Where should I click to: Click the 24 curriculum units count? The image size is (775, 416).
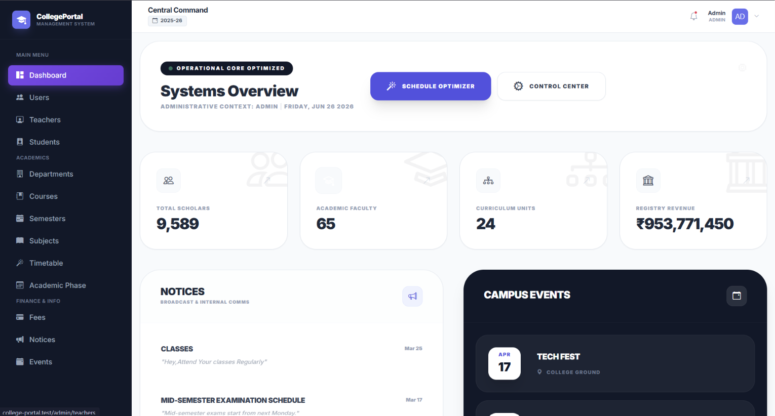click(486, 224)
